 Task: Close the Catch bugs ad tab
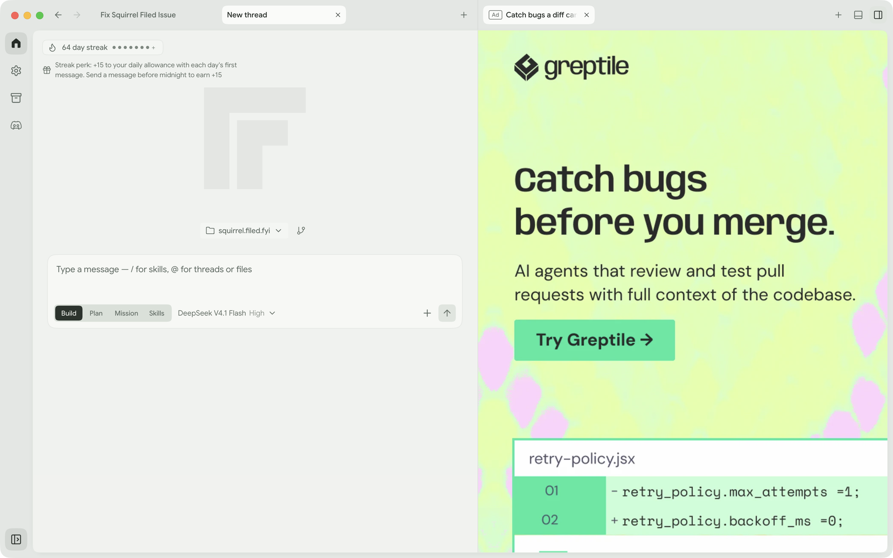tap(586, 15)
